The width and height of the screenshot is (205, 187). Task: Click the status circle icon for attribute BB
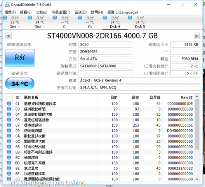(9, 152)
